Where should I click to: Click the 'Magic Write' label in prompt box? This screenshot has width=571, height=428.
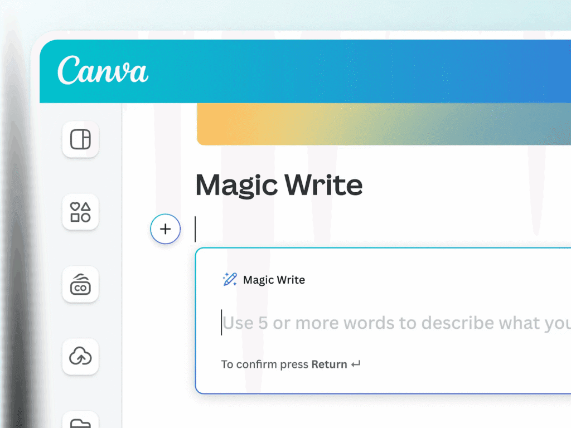point(274,280)
